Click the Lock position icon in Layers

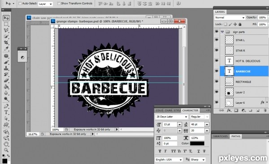tap(235, 24)
